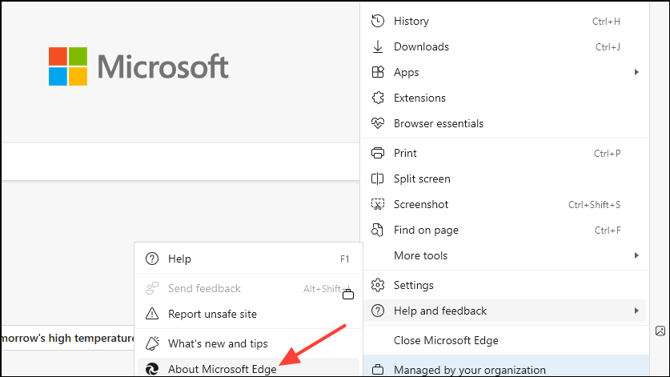
Task: Select Close Microsoft Edge
Action: pyautogui.click(x=446, y=340)
